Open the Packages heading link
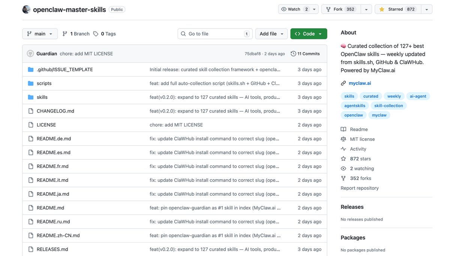The width and height of the screenshot is (450, 256). click(353, 238)
